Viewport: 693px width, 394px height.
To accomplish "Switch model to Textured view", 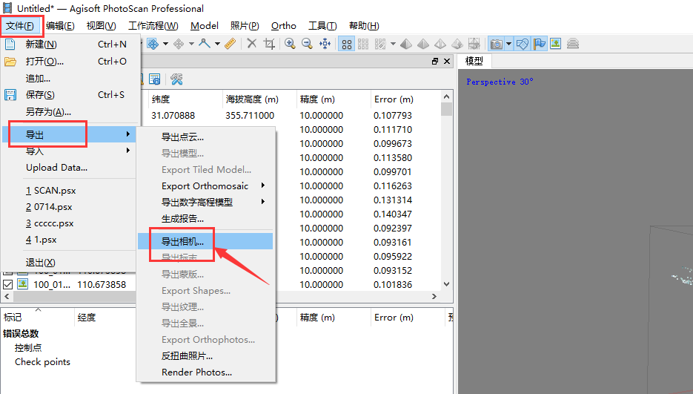I will pos(457,44).
